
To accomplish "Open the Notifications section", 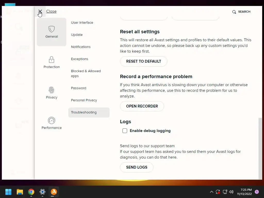I will coord(81,47).
